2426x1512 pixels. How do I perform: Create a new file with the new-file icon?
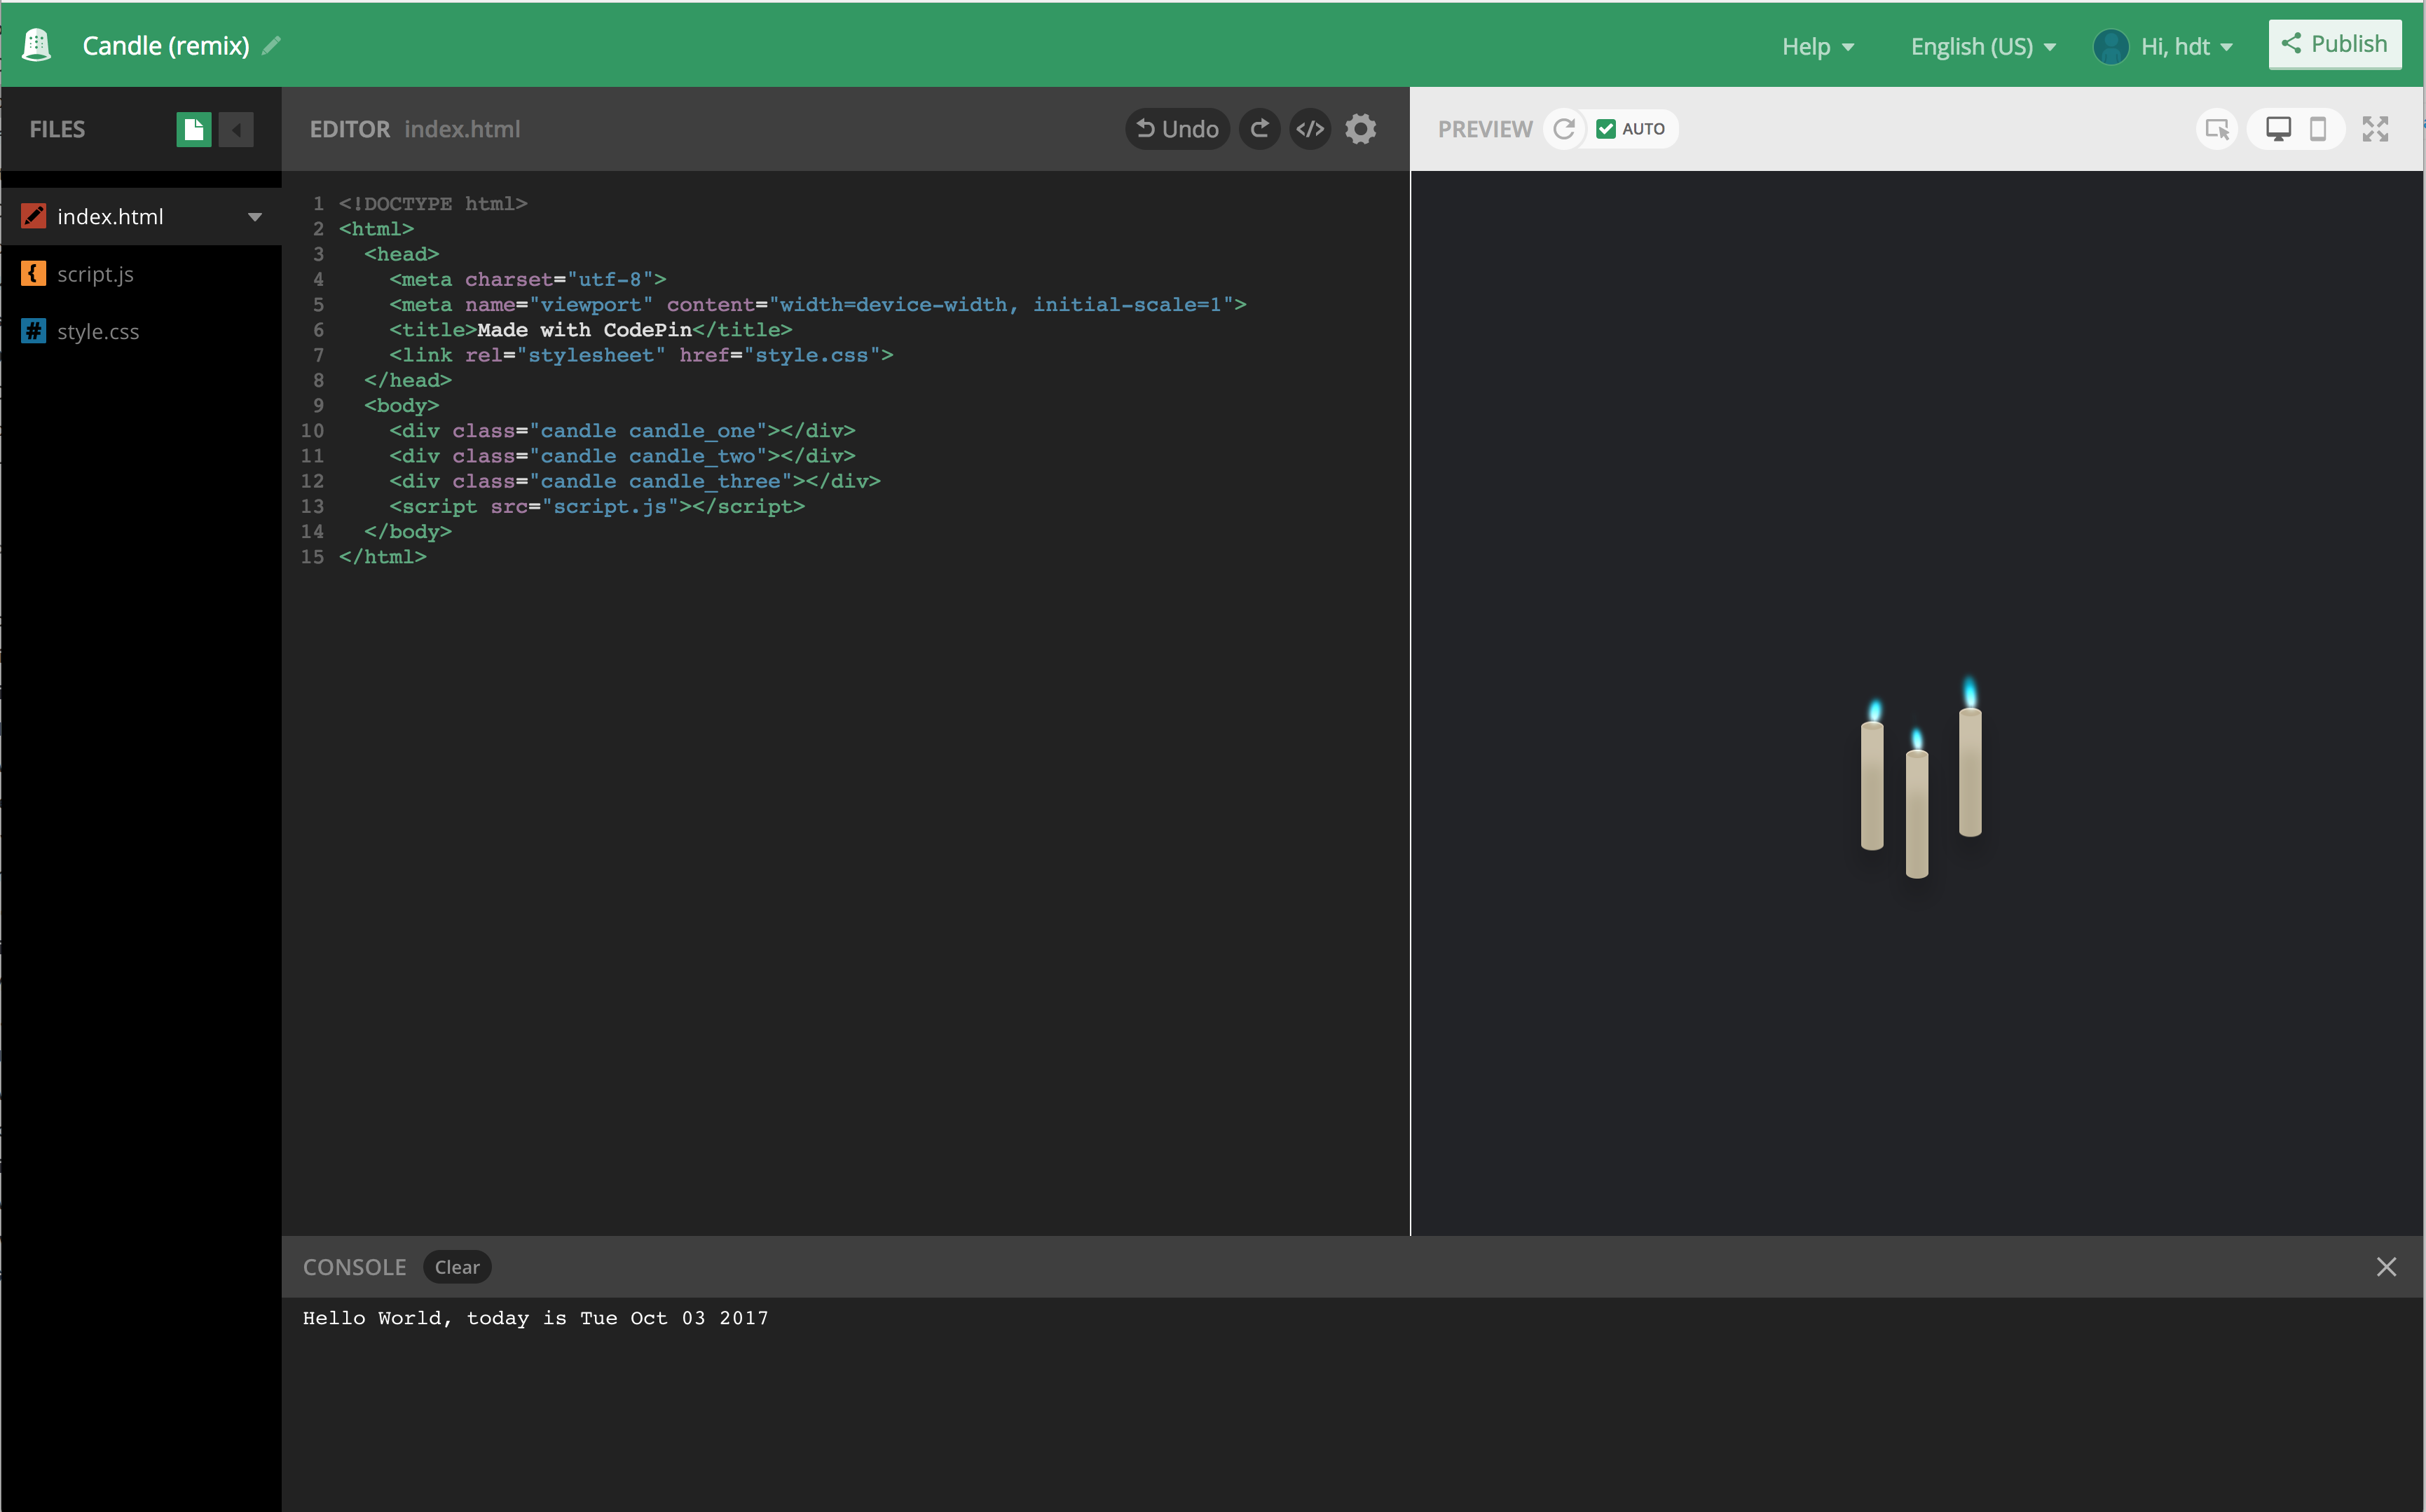pos(193,129)
